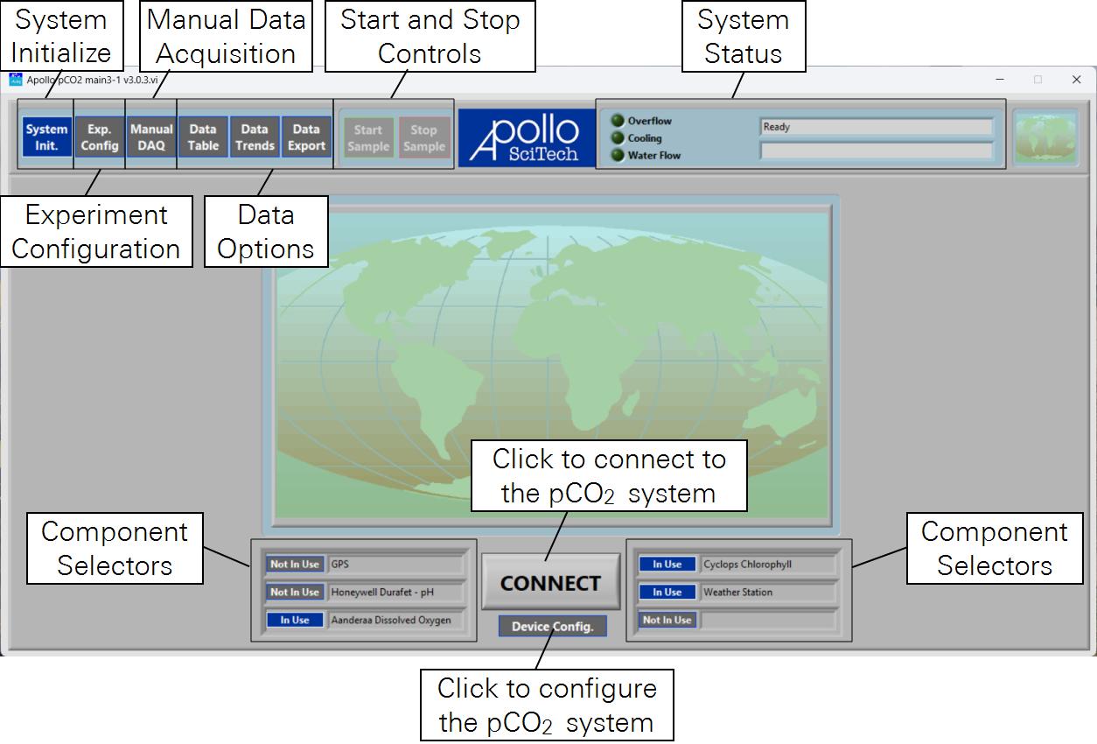Toggle Honeywell Durafet pH use switch
This screenshot has height=744, width=1097.
pos(295,593)
